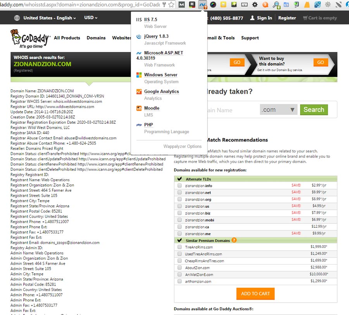Check the zionandzion.mobi checkbox
The image size is (349, 315).
pos(180,220)
